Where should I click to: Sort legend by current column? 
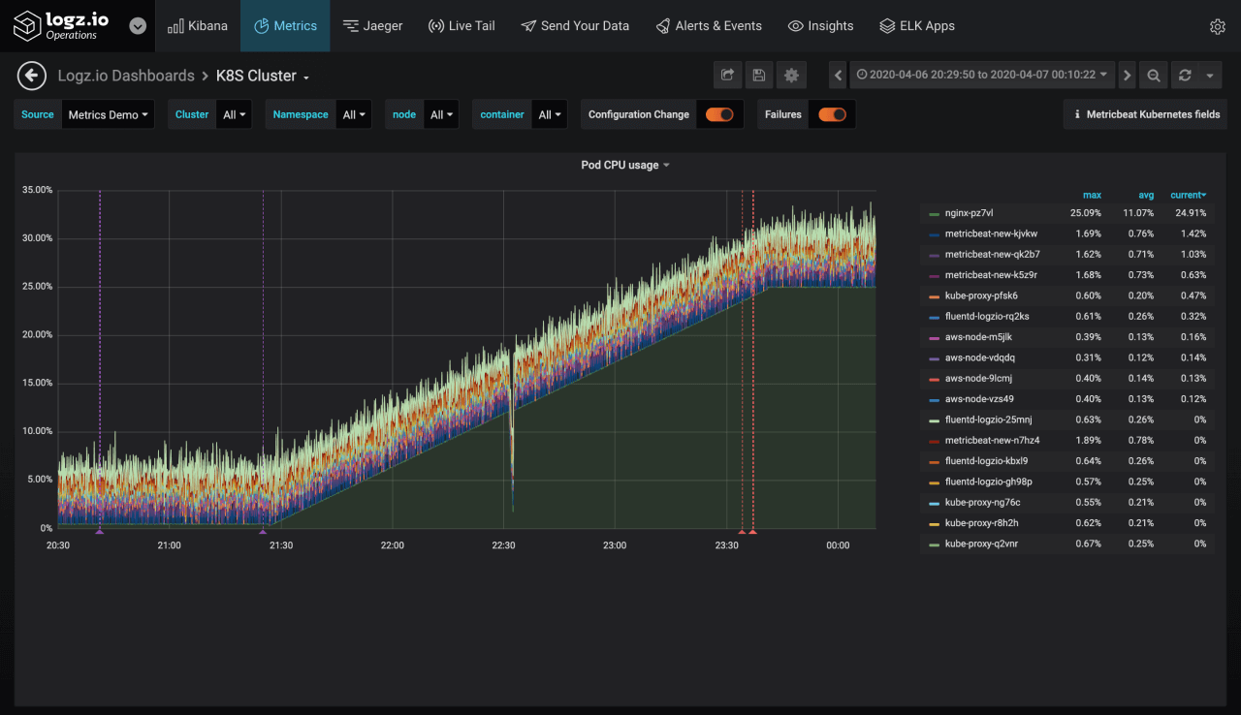(1188, 196)
